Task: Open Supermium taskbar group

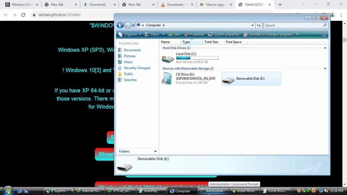Action: coord(59,191)
